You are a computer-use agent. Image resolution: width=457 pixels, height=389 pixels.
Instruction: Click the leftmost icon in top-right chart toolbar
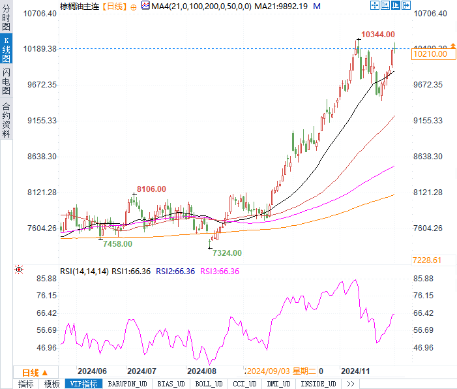[374, 6]
